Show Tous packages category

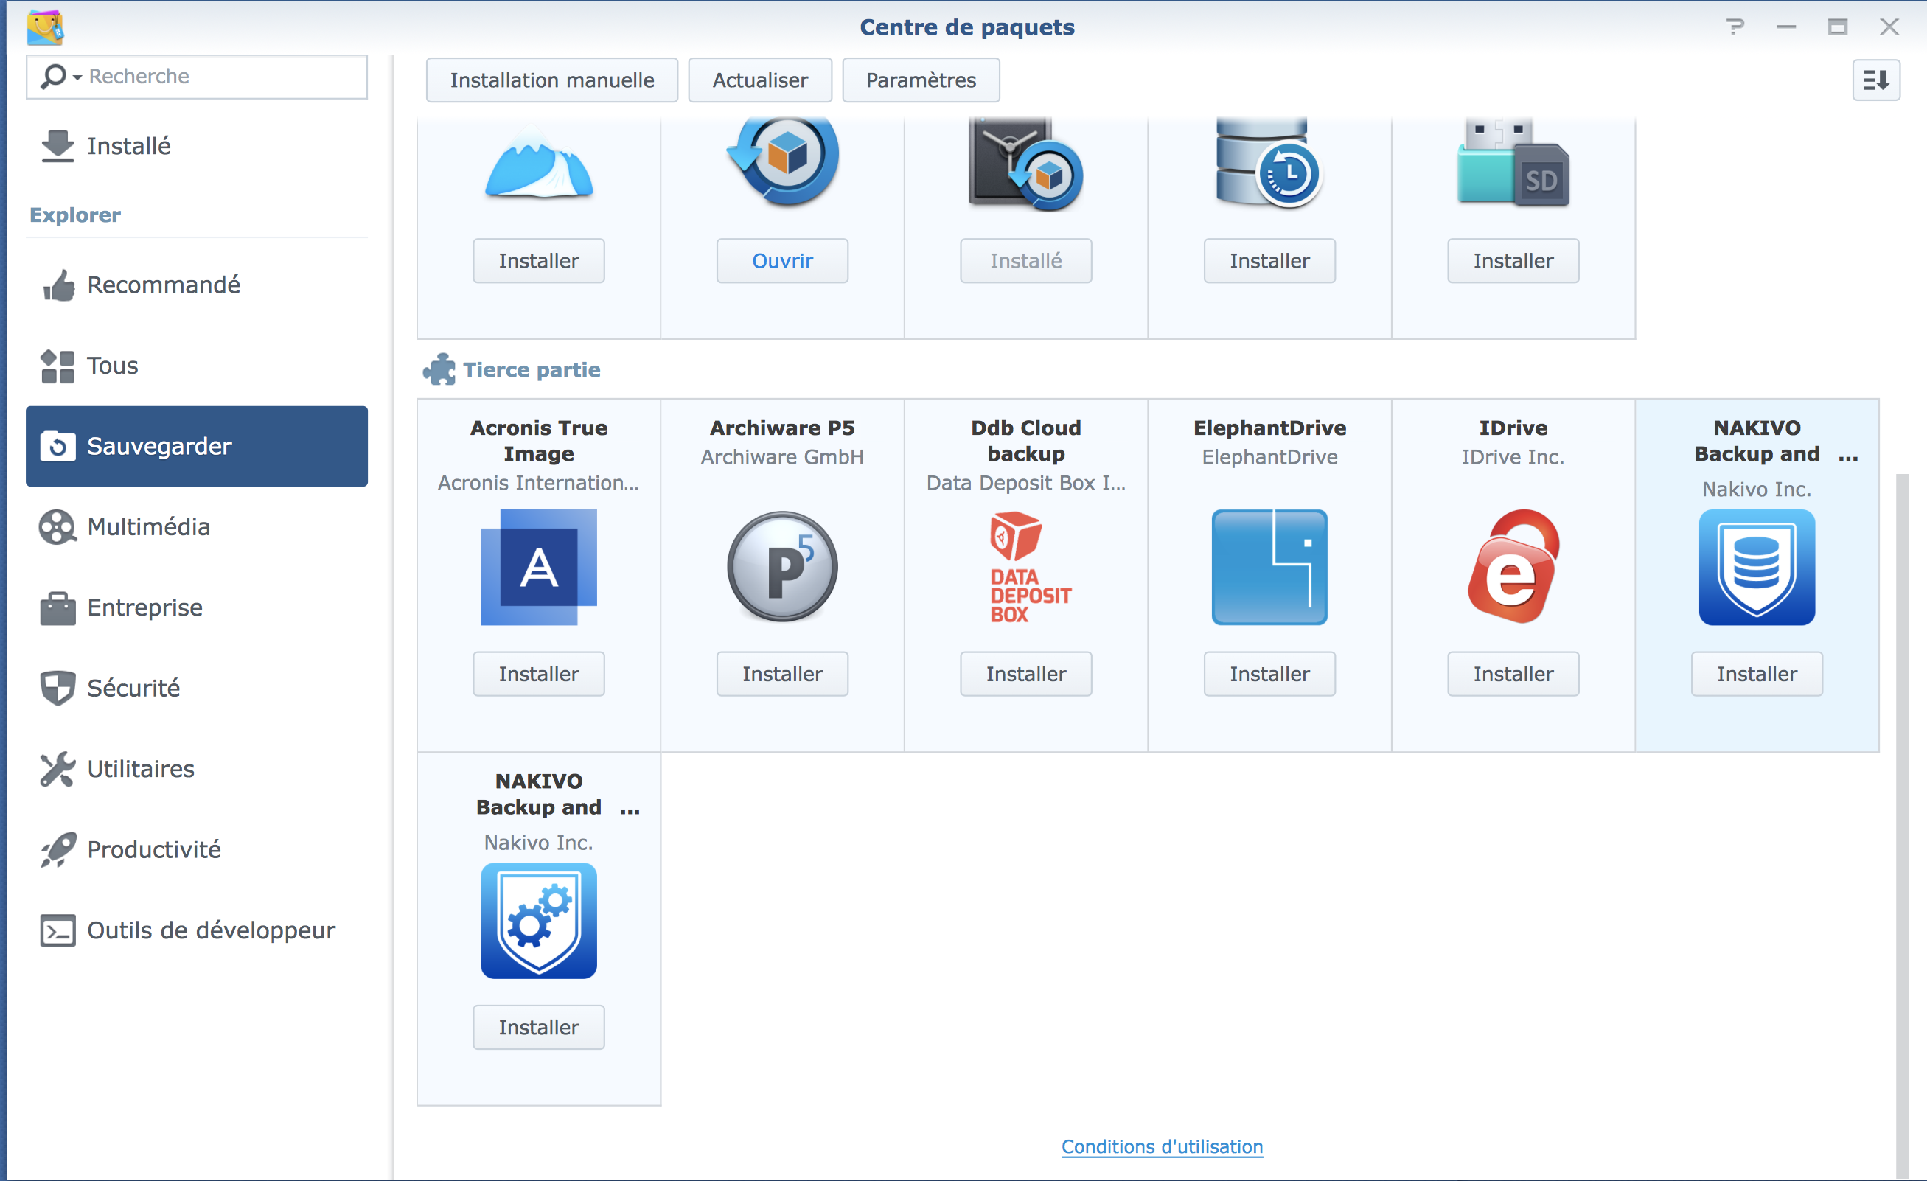click(x=196, y=365)
